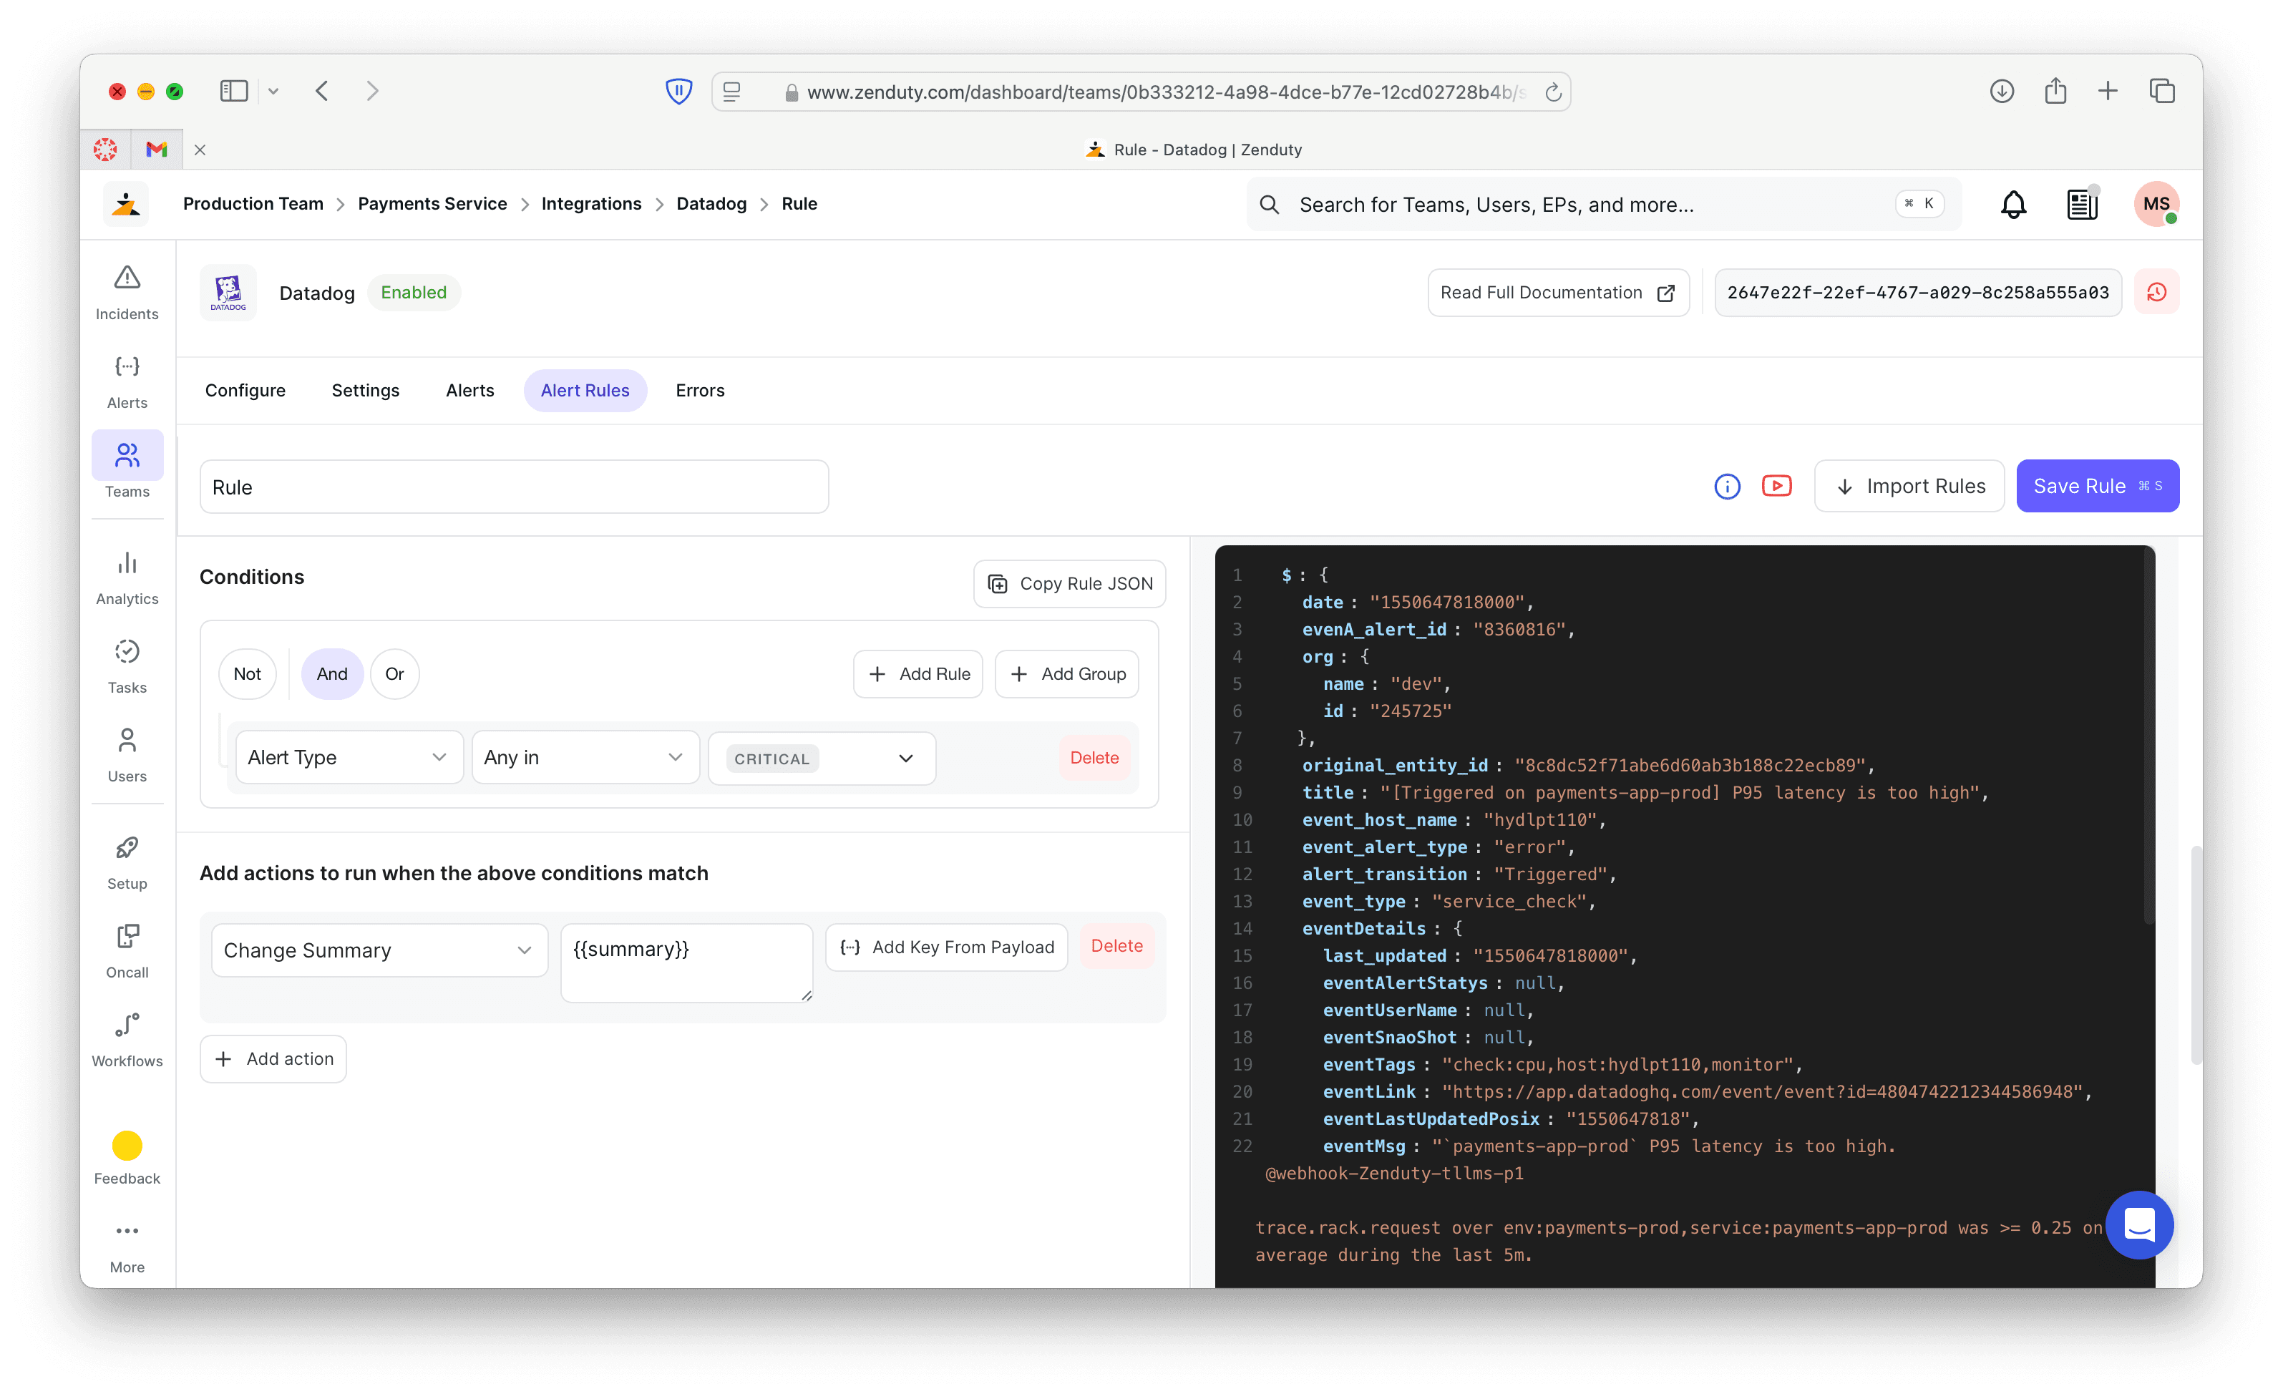
Task: Open Oncall in the sidebar
Action: (x=127, y=952)
